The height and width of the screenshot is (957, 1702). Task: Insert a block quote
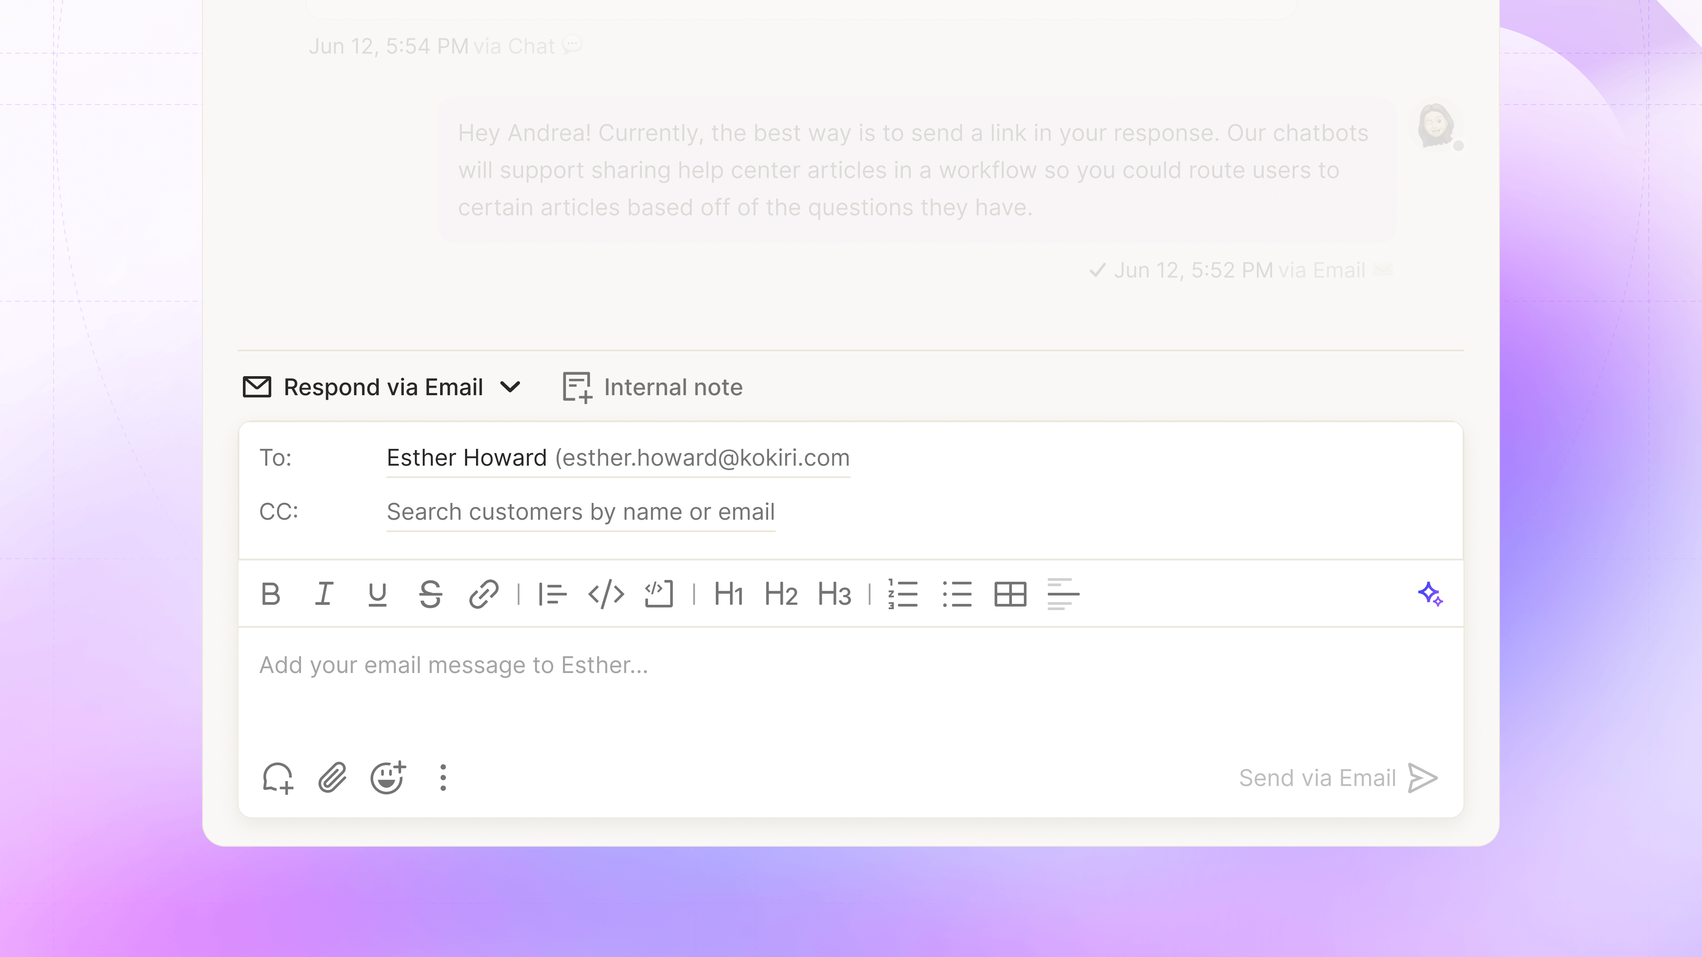[x=552, y=594]
